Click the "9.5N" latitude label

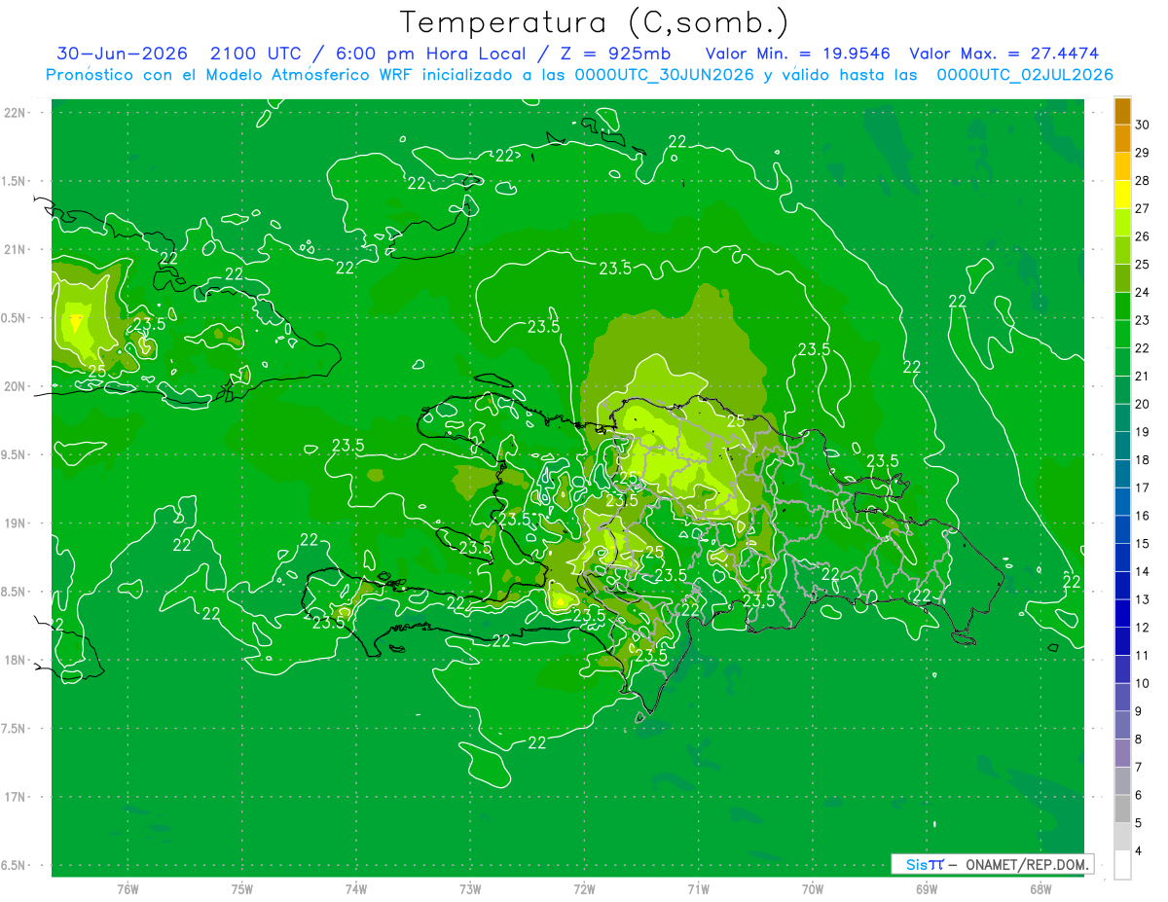coord(15,454)
